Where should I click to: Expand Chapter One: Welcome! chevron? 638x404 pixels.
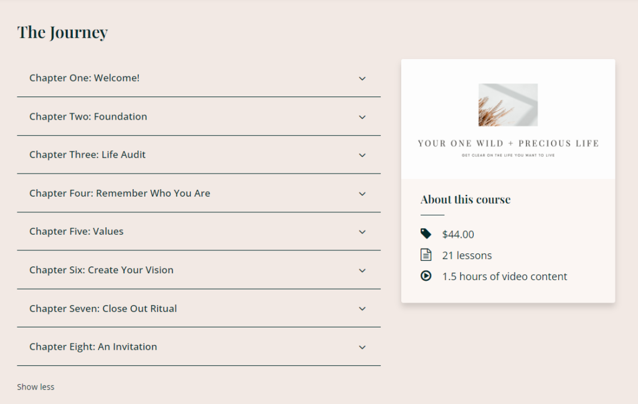362,78
